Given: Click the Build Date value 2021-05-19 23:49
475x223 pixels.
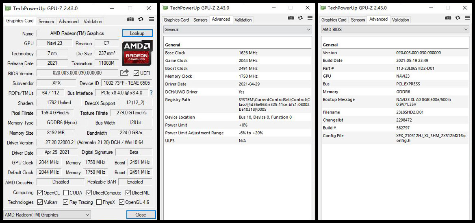Looking at the screenshot, I should 412,60.
